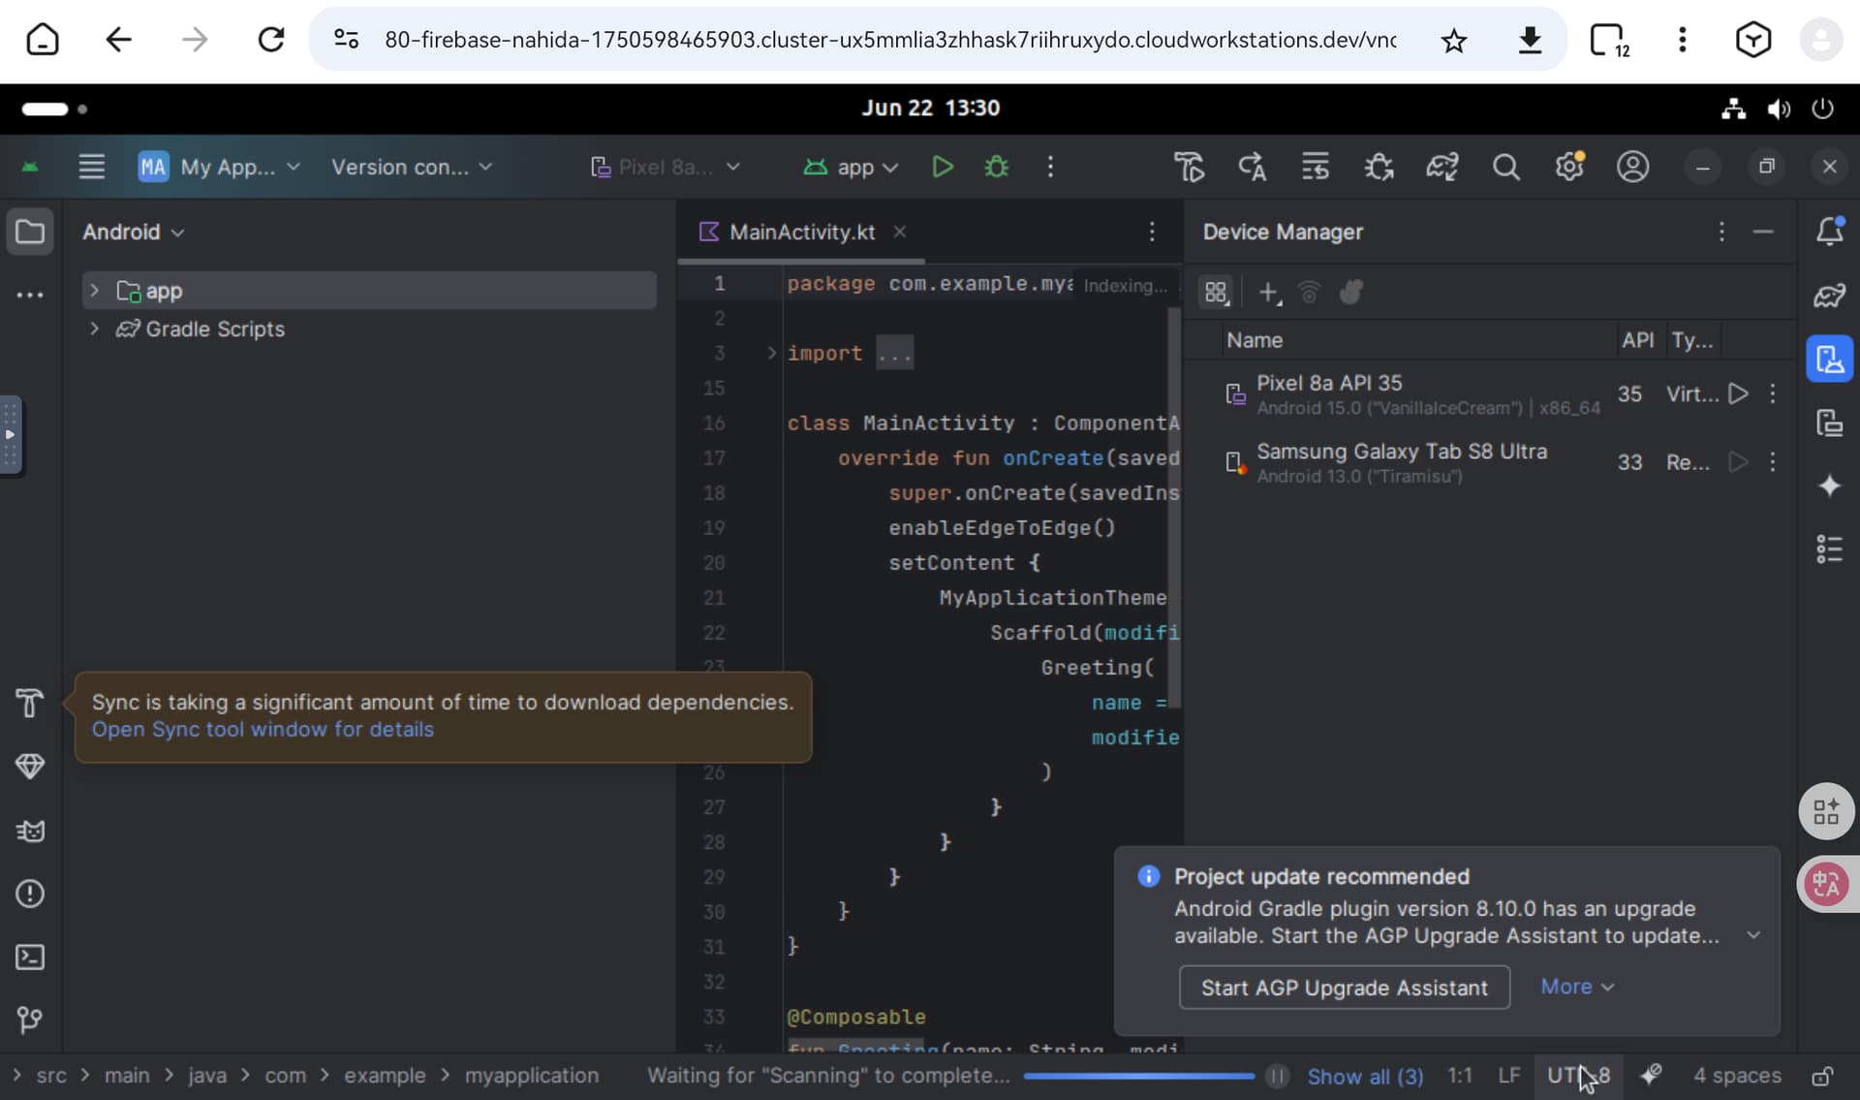Open Gemini sparkle icon in right sidebar
The width and height of the screenshot is (1860, 1100).
click(x=1829, y=486)
